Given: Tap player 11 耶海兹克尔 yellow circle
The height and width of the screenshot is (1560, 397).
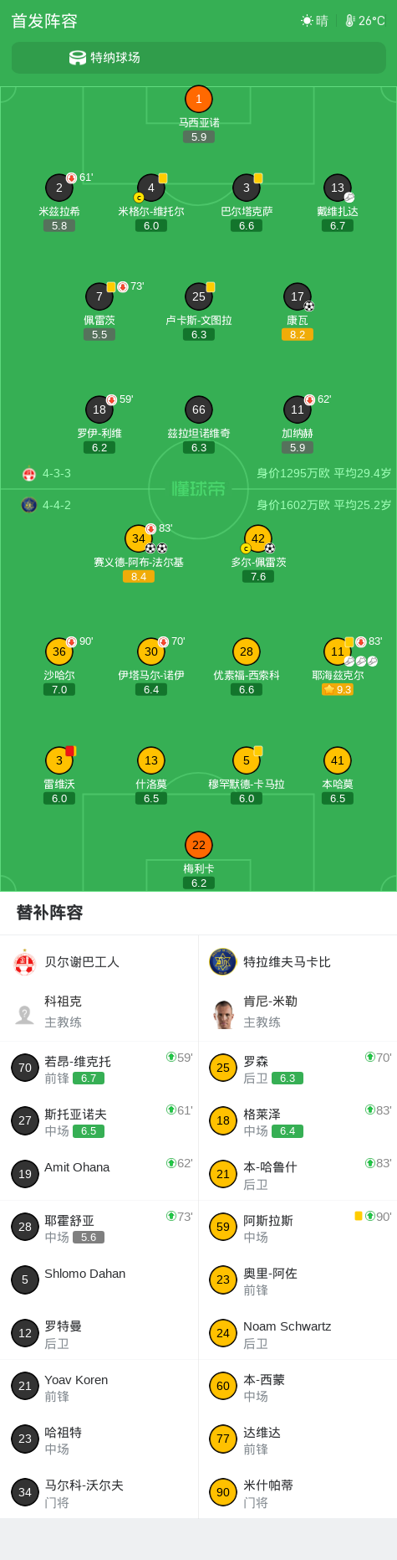Looking at the screenshot, I should pos(338,651).
